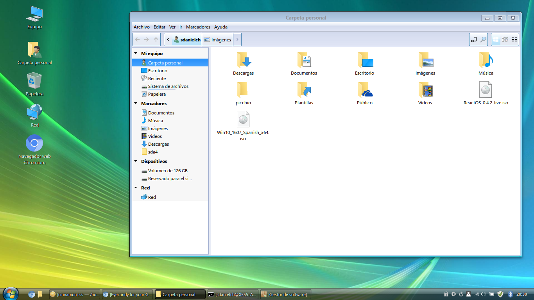Image resolution: width=534 pixels, height=300 pixels.
Task: Open Documentos bookmark in sidebar
Action: tap(170, 113)
